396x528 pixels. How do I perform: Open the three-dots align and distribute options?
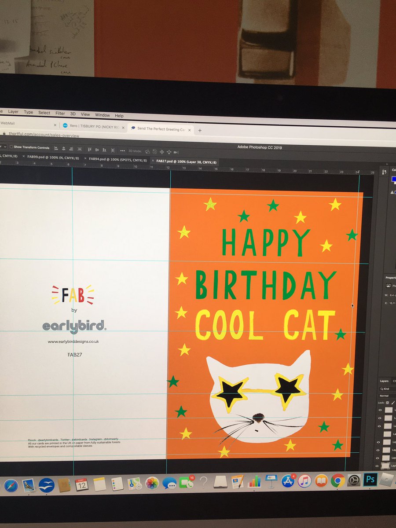122,150
